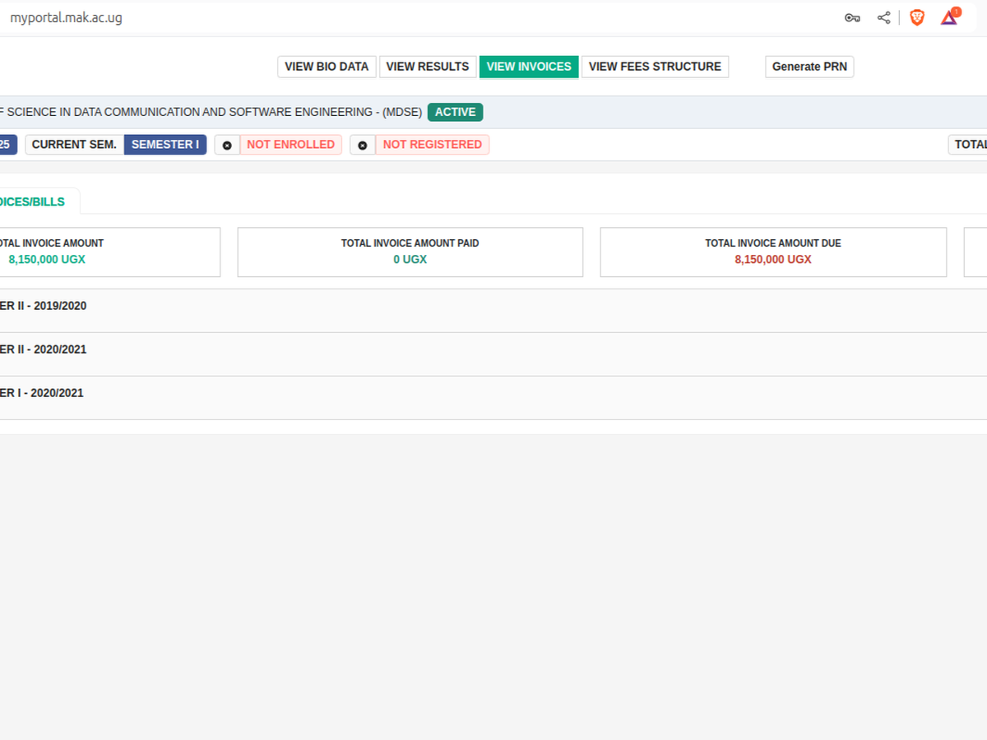Open Brave Rewards triangle icon
Image resolution: width=987 pixels, height=740 pixels.
(950, 17)
